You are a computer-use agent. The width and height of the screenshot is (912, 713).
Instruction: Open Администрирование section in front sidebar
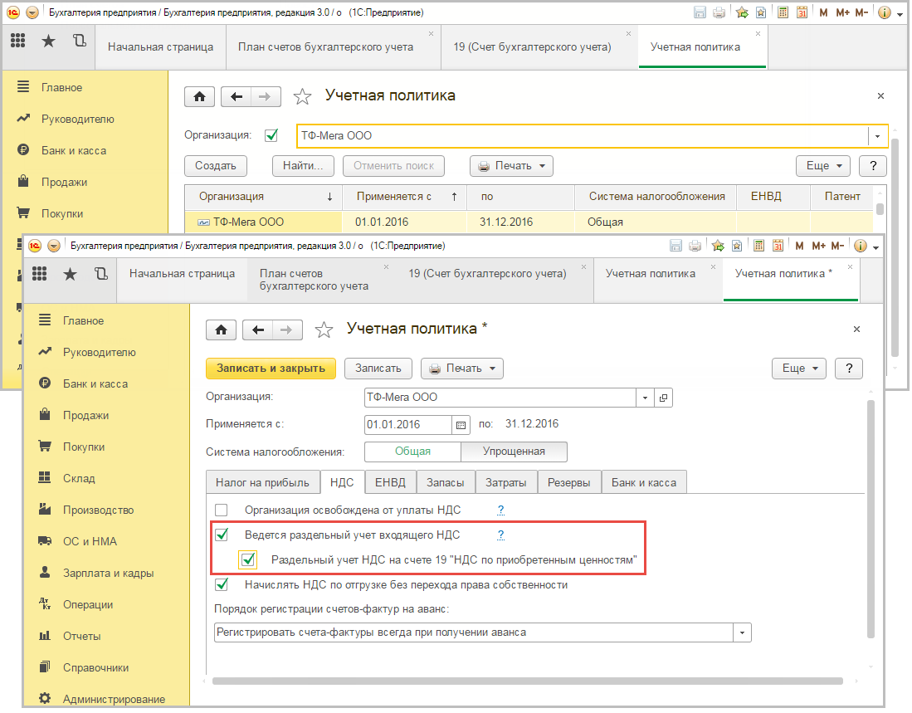[106, 698]
